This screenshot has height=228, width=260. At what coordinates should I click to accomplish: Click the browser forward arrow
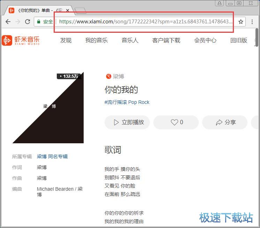coord(18,22)
